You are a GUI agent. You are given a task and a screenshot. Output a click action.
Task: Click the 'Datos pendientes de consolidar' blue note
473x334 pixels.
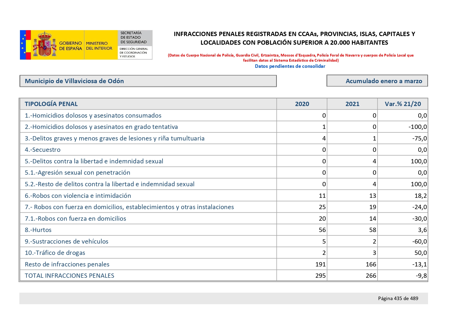pos(290,66)
